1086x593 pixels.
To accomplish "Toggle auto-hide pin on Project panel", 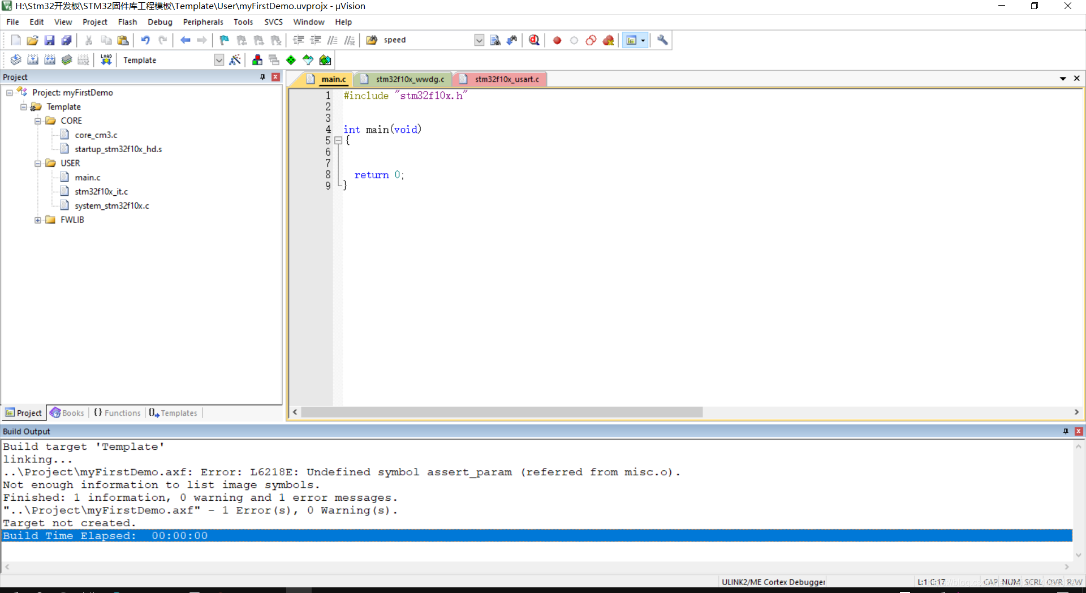I will pyautogui.click(x=262, y=77).
